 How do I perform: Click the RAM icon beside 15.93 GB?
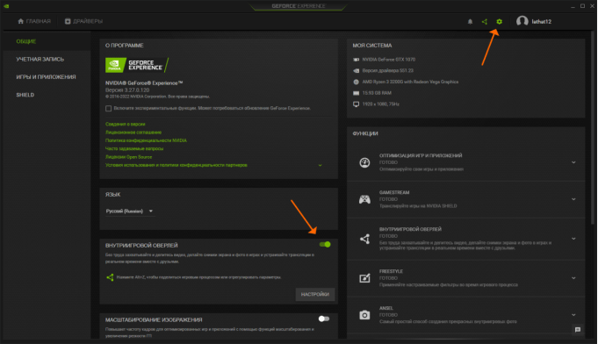[x=356, y=93]
